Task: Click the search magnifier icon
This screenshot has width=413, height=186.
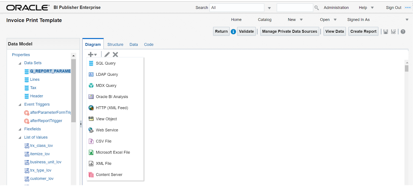Action: pos(316,8)
